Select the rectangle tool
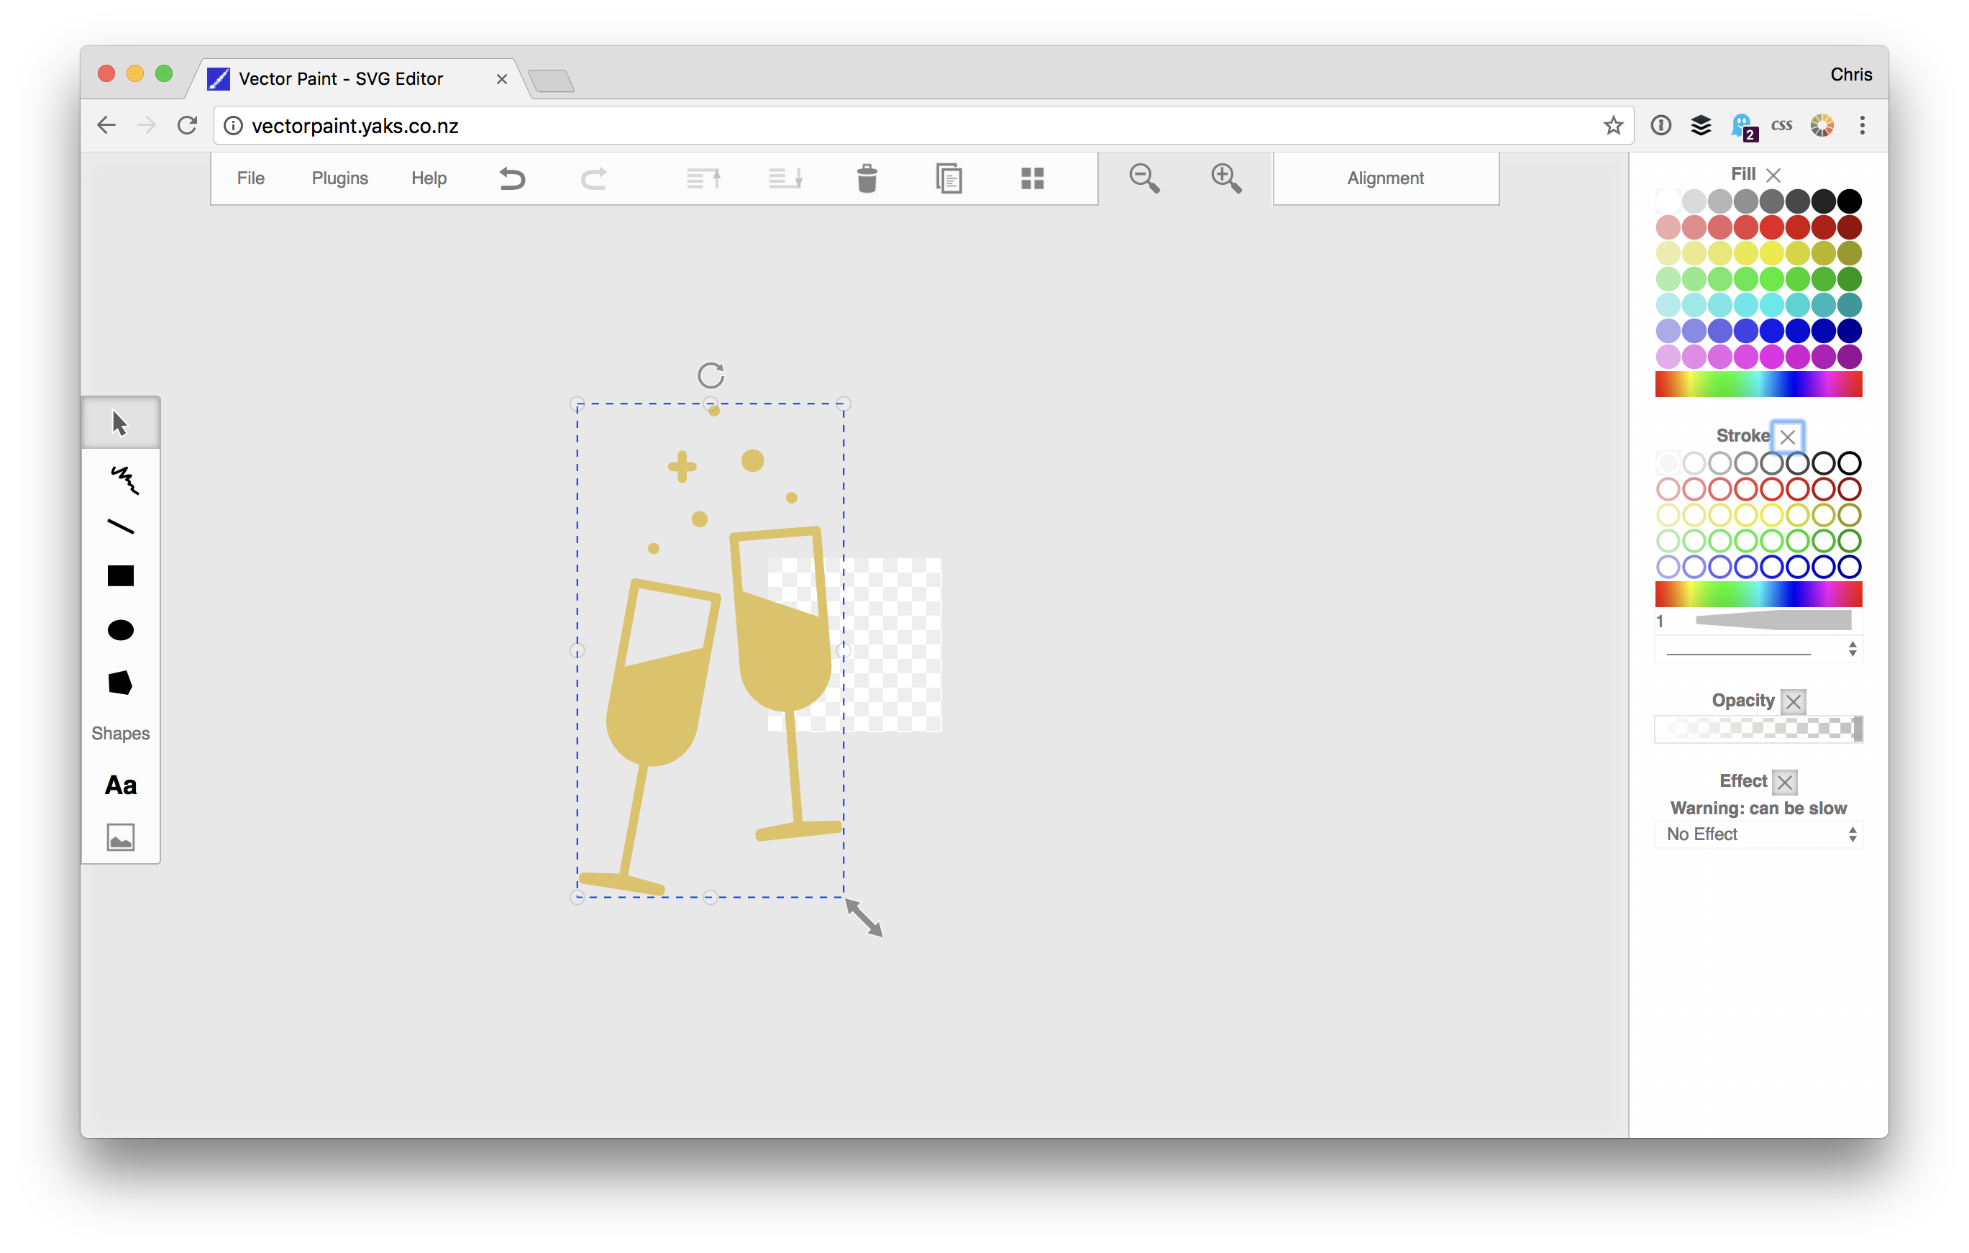This screenshot has width=1969, height=1253. [120, 575]
